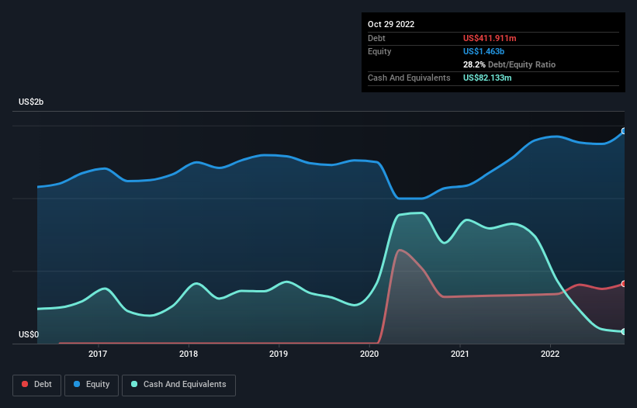Click the 28.2% Debt/Equity Ratio text

pyautogui.click(x=509, y=64)
